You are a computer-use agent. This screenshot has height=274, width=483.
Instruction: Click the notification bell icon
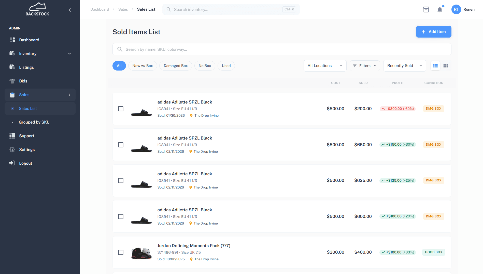tap(440, 9)
